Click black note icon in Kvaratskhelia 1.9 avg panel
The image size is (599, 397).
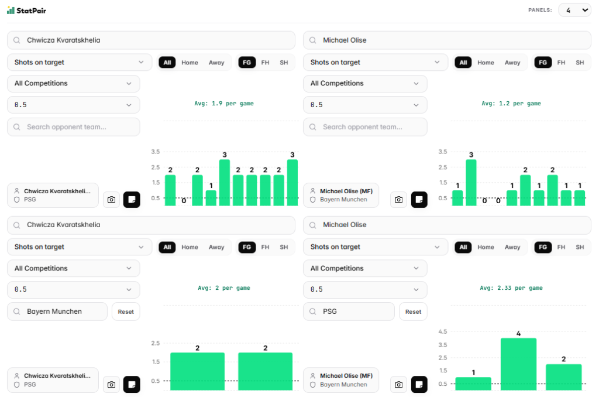point(132,200)
